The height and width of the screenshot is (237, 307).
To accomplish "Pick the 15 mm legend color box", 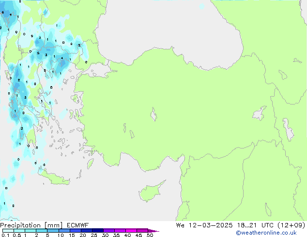I will click(75, 231).
